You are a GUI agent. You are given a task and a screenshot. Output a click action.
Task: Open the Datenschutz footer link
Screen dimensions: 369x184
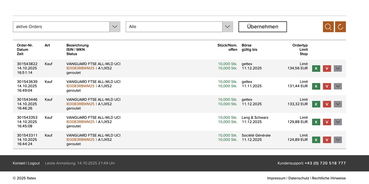299,178
